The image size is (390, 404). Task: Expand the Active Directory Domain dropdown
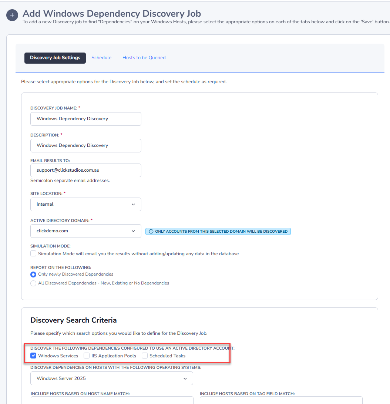click(86, 231)
